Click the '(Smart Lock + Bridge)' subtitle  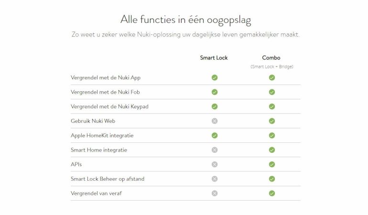[x=271, y=66]
